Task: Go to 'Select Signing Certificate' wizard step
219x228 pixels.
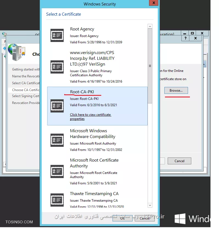Action: [x=26, y=96]
